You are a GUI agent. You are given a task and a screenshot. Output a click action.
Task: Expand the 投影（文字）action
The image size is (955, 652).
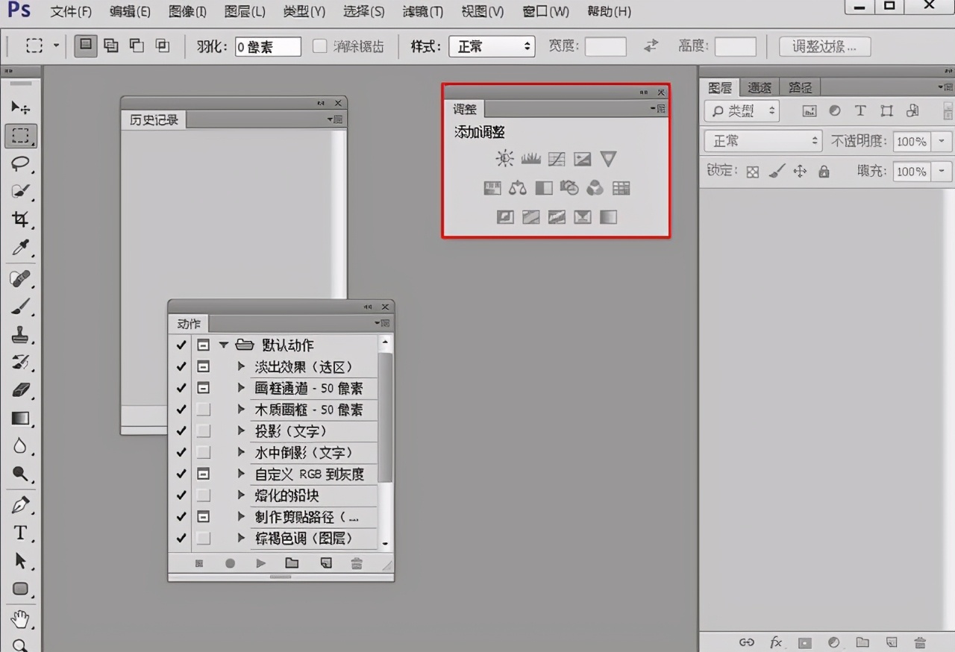tap(241, 431)
